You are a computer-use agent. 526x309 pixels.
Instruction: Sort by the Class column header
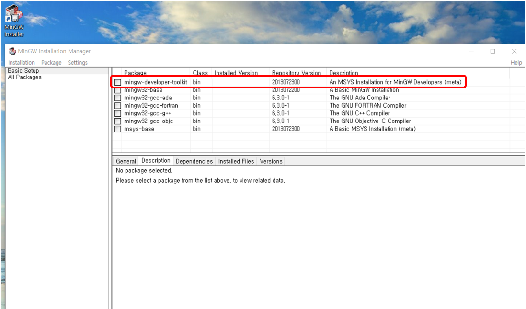(200, 73)
